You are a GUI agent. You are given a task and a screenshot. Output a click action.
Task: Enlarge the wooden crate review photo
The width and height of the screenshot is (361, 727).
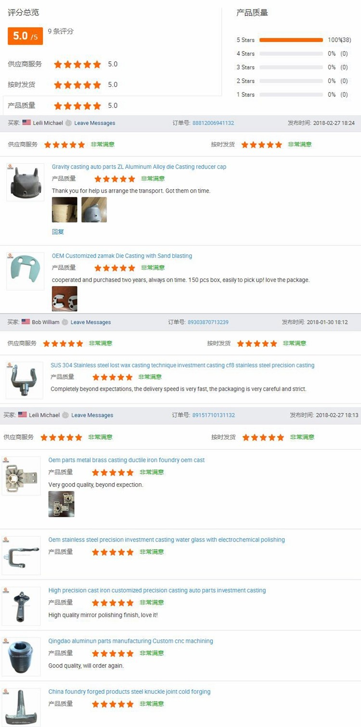[x=64, y=210]
